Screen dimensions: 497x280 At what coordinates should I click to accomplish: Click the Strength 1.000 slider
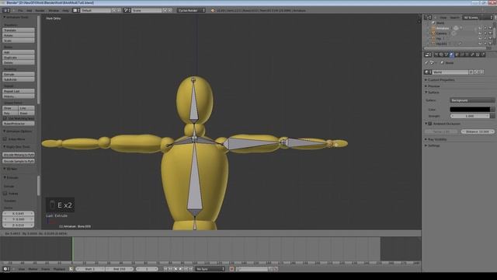470,116
